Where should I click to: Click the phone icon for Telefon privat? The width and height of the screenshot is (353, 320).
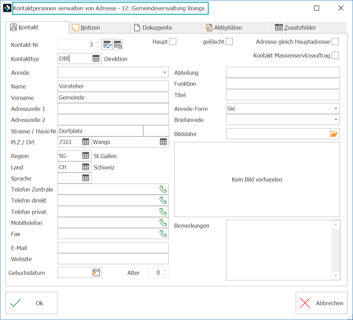click(163, 211)
